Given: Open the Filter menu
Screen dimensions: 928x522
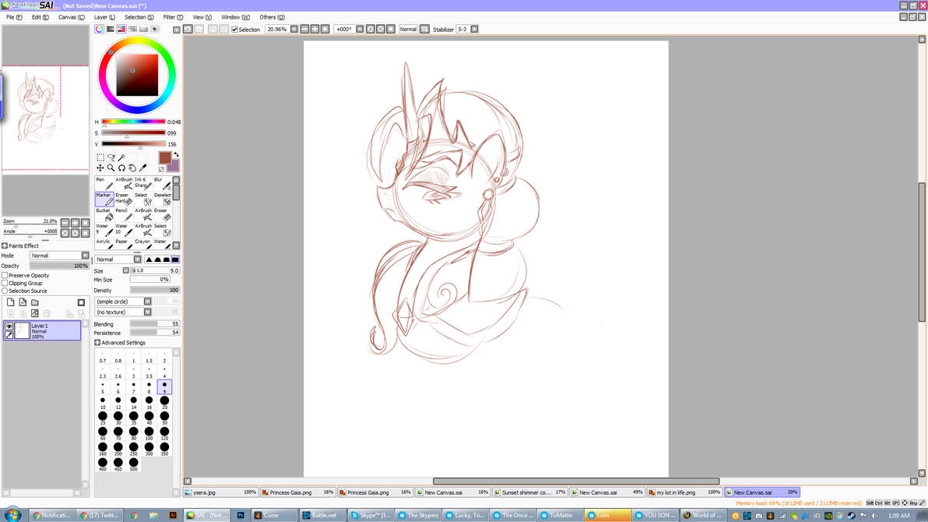Looking at the screenshot, I should point(173,17).
